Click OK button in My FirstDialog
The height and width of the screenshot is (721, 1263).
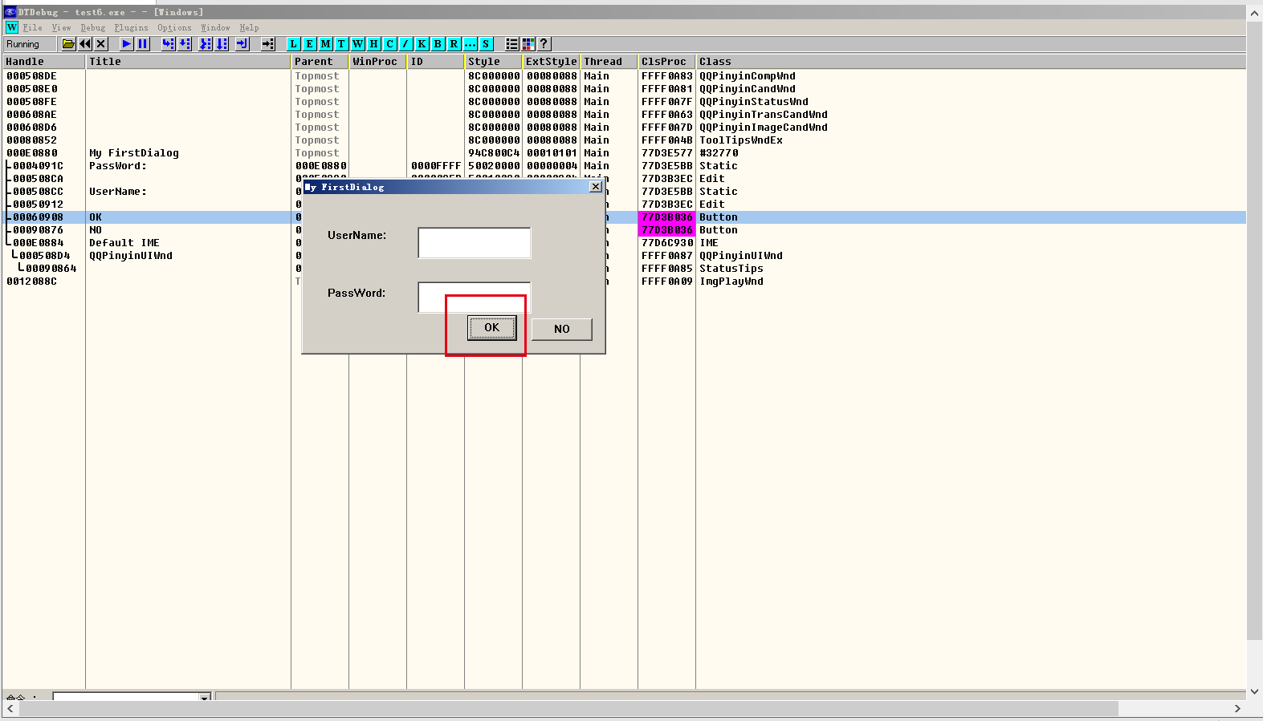click(492, 327)
